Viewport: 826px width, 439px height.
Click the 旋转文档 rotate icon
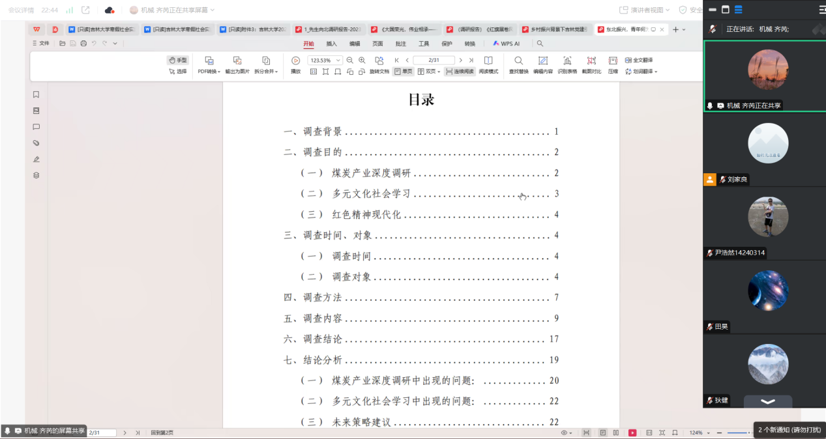coord(379,61)
